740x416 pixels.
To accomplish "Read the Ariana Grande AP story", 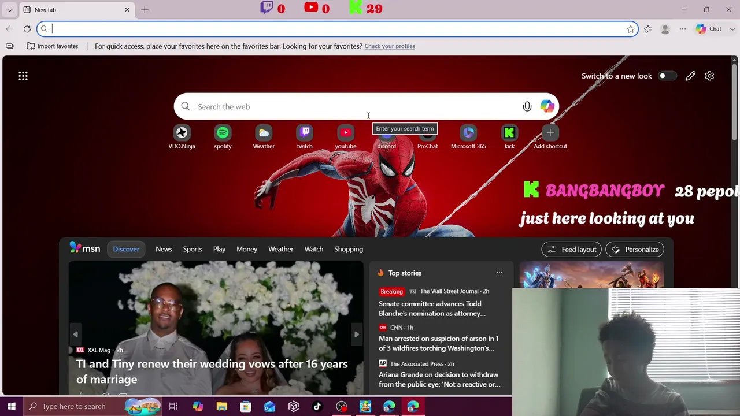I will [x=440, y=380].
